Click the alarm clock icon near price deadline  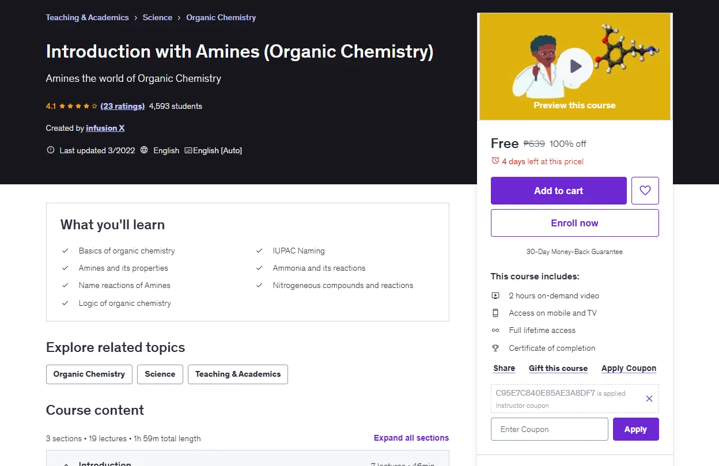[495, 161]
